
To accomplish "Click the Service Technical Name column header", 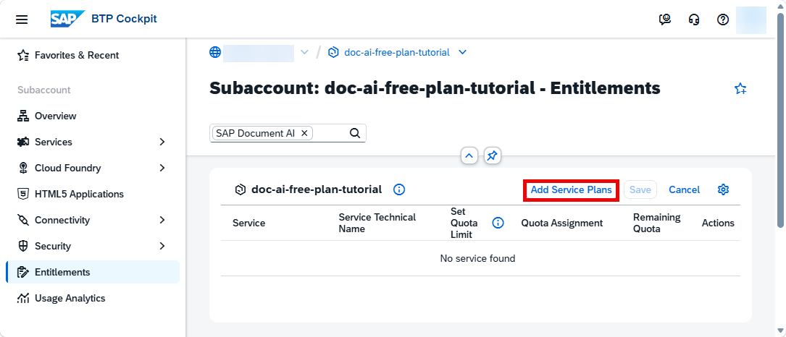I will pyautogui.click(x=377, y=223).
